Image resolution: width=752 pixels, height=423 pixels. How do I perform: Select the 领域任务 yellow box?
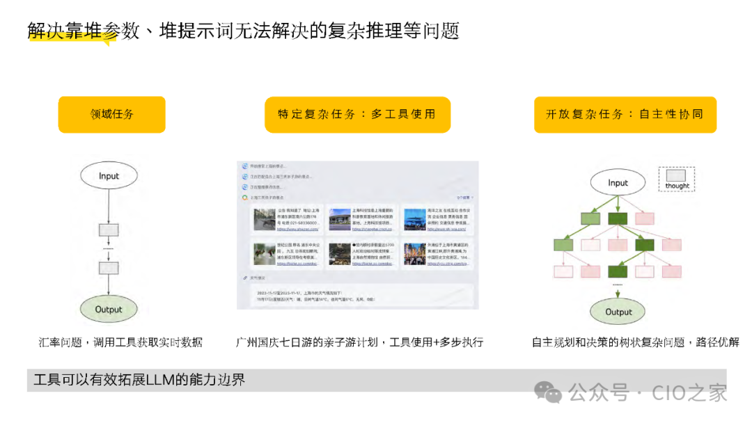click(x=111, y=115)
